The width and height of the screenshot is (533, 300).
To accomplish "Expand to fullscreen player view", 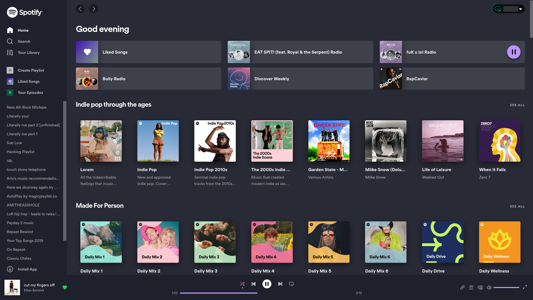I will coord(525,287).
